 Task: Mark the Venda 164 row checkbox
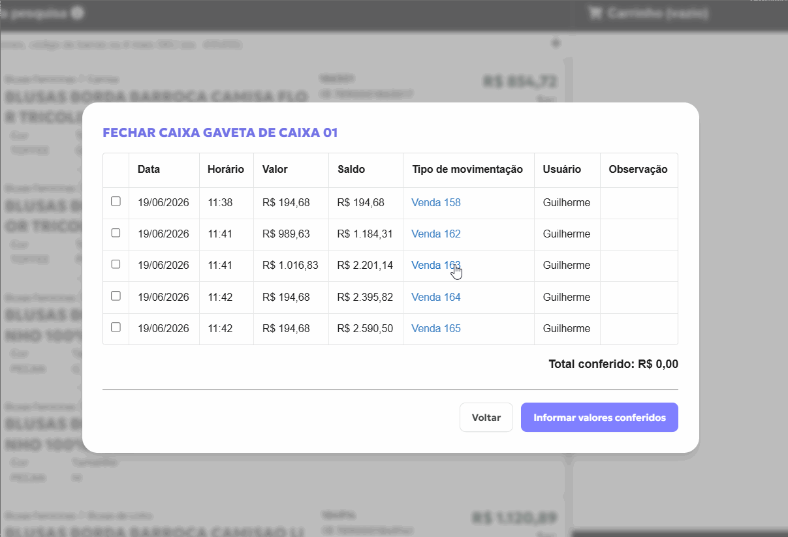tap(116, 296)
